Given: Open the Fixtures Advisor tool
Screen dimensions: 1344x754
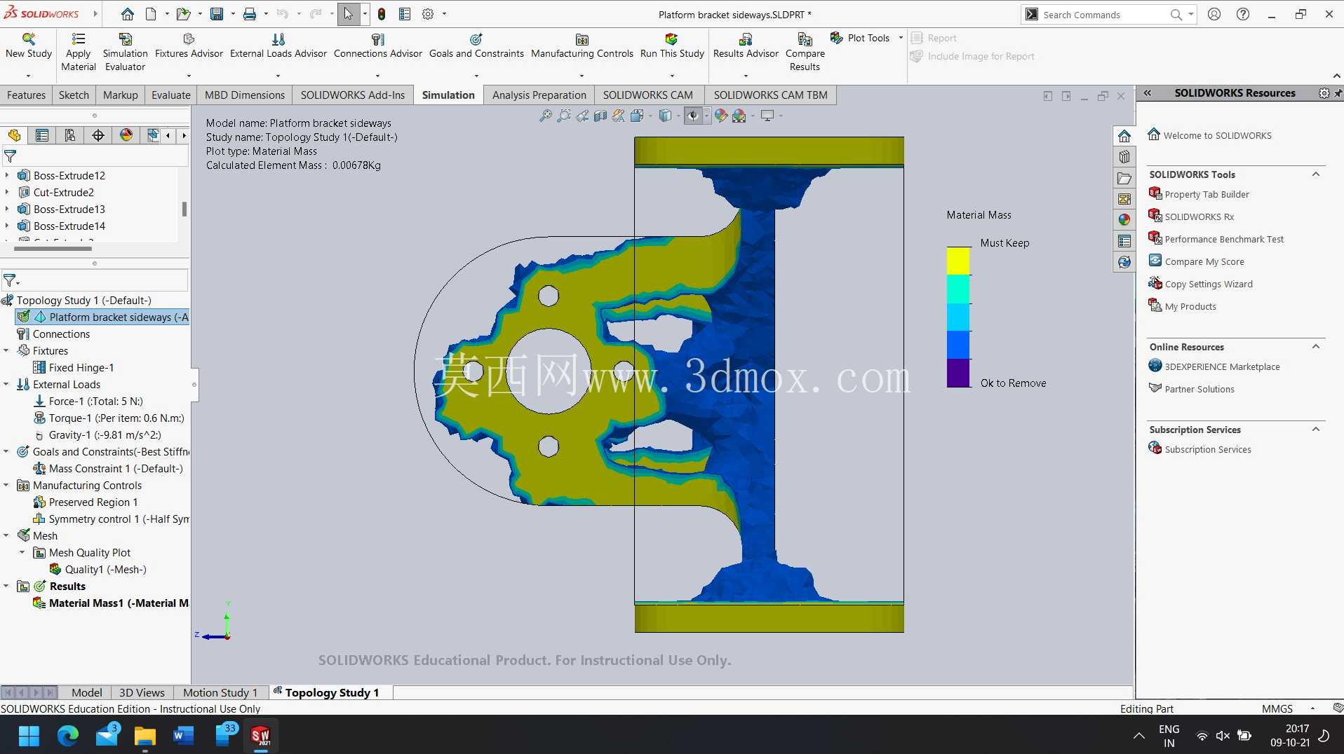Looking at the screenshot, I should pos(188,39).
